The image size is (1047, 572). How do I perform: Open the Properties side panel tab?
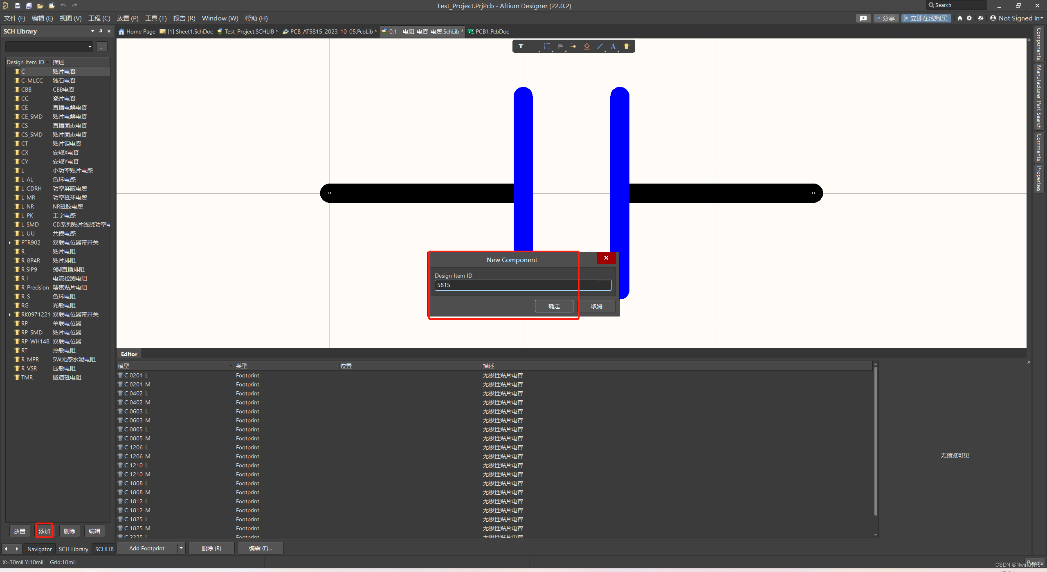coord(1039,178)
